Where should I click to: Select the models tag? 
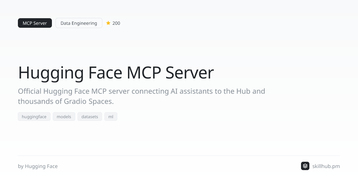click(64, 117)
